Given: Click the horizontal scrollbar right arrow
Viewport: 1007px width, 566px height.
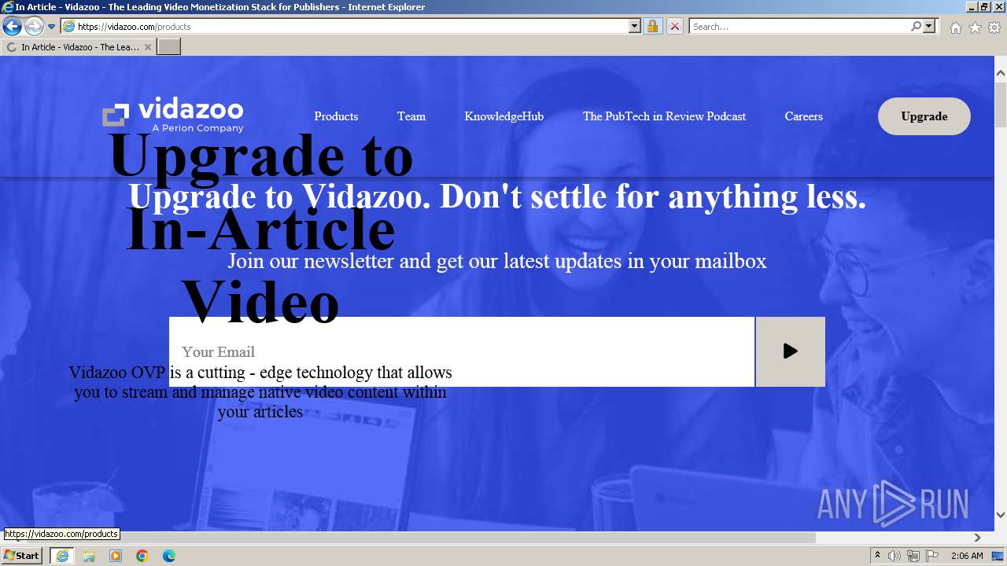Looking at the screenshot, I should pyautogui.click(x=977, y=538).
